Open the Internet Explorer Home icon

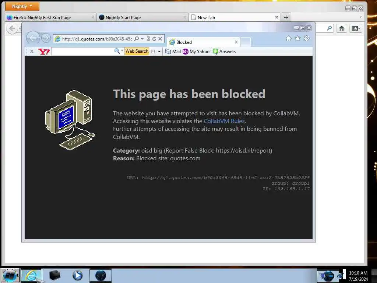[289, 38]
